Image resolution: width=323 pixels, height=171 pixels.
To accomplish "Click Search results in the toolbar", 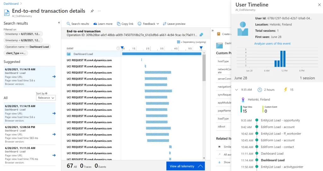I will (x=78, y=24).
